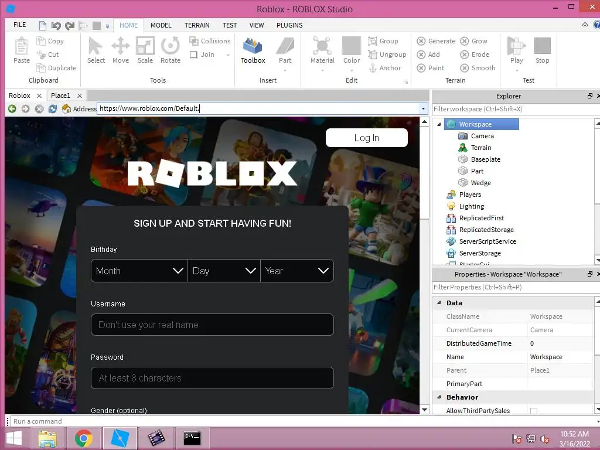Click the Paste clipboard icon

[22, 50]
